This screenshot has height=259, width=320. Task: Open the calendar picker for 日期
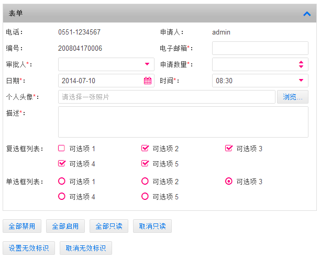pyautogui.click(x=148, y=81)
